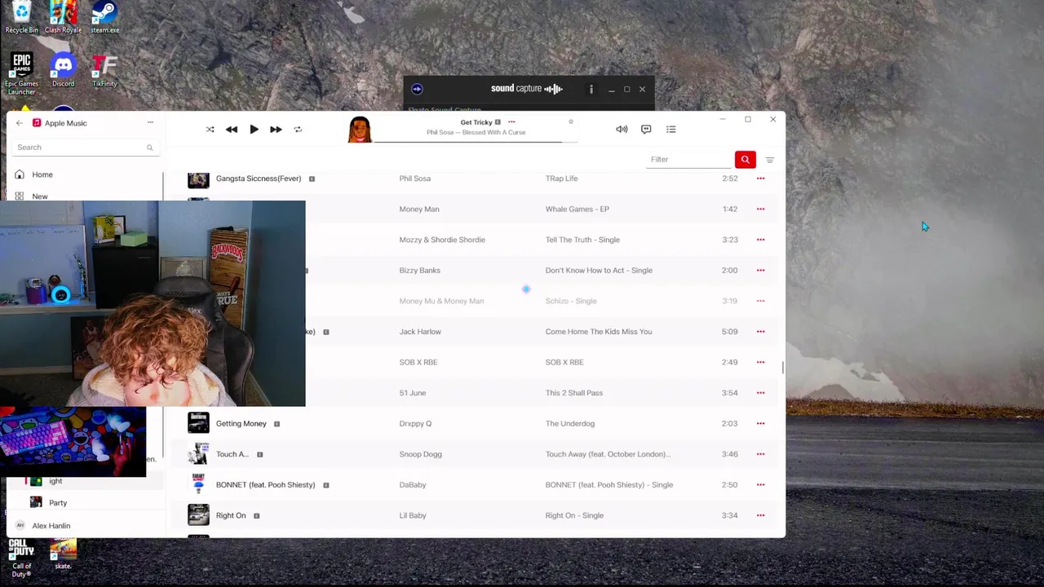Go to Home in the sidebar
The height and width of the screenshot is (587, 1044).
click(42, 174)
